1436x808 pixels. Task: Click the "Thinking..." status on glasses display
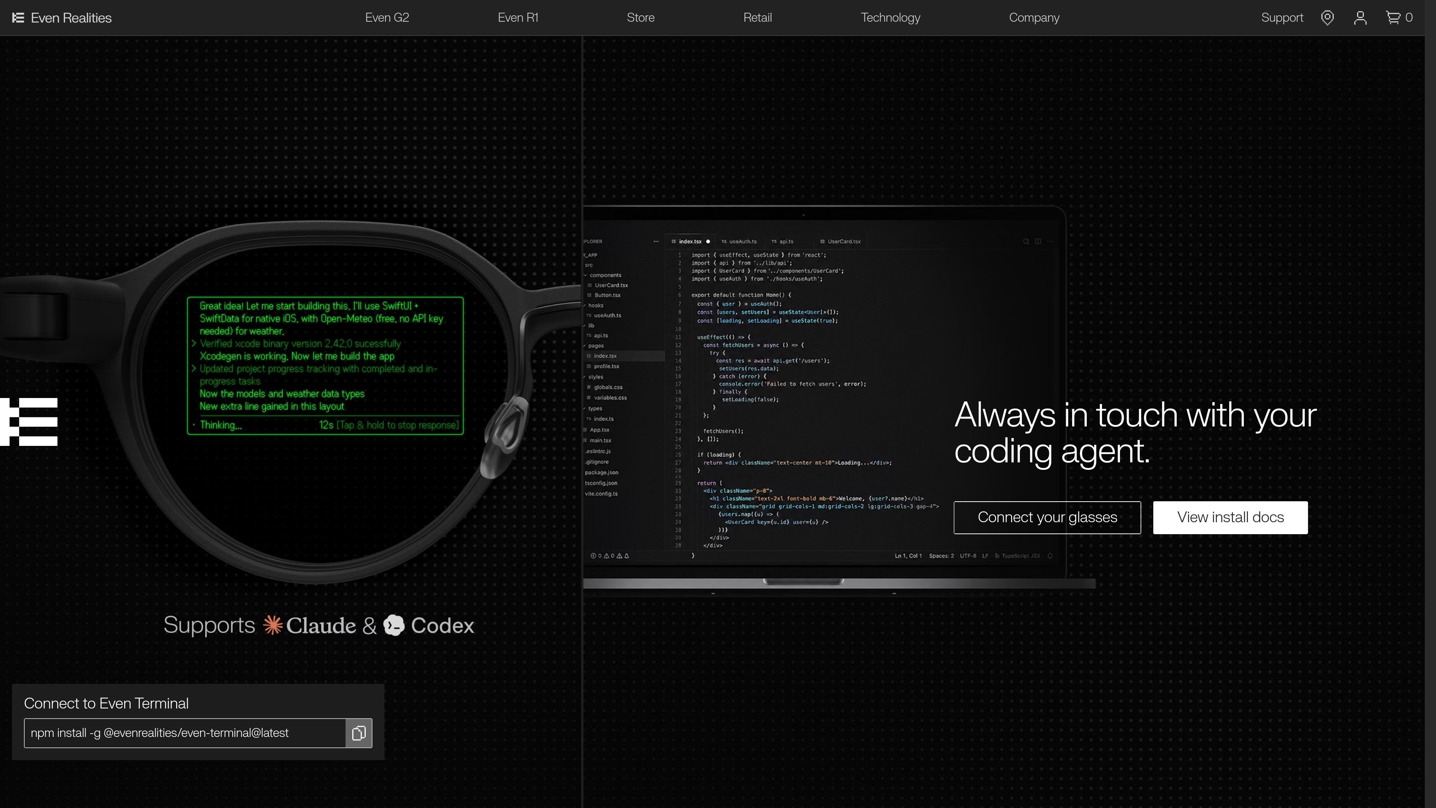tap(221, 425)
